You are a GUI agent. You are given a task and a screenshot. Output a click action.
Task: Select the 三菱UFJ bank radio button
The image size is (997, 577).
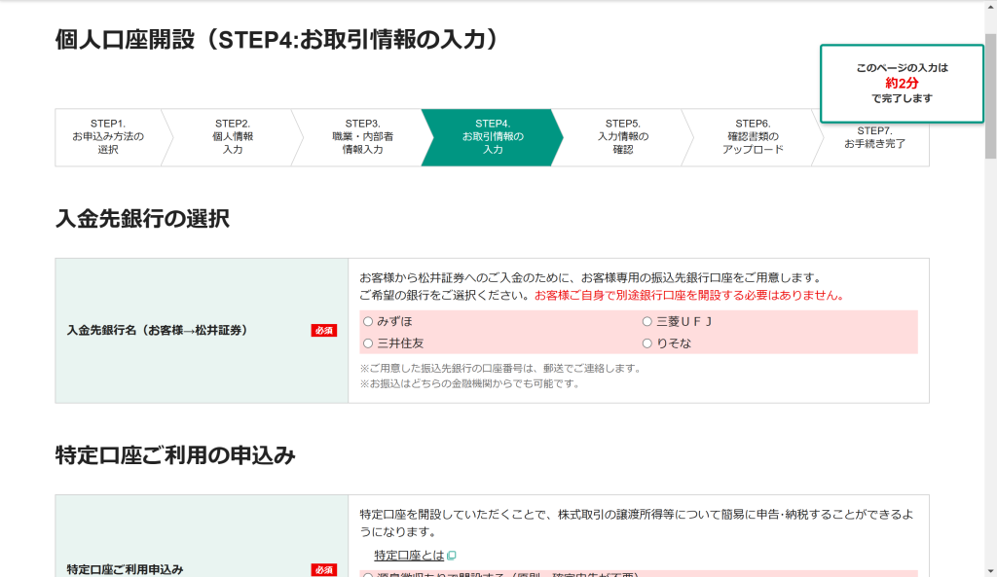click(x=647, y=321)
